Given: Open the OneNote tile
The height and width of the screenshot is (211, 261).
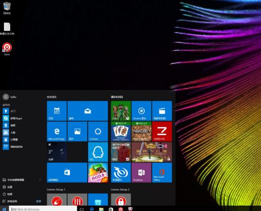Looking at the screenshot, I should pos(141,173).
